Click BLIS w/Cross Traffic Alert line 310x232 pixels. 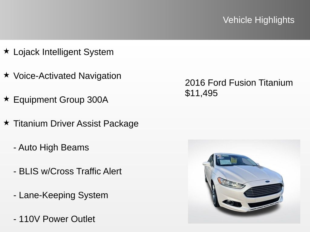click(x=68, y=171)
